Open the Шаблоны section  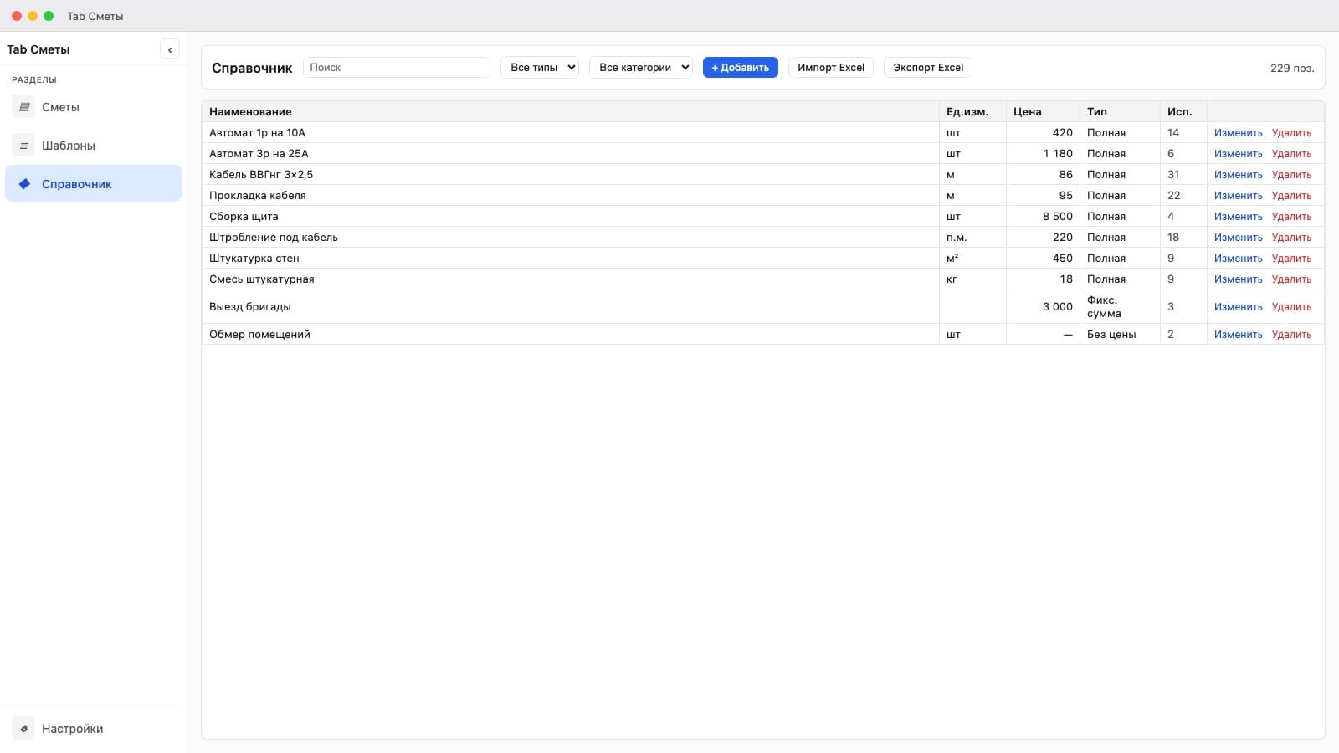93,146
